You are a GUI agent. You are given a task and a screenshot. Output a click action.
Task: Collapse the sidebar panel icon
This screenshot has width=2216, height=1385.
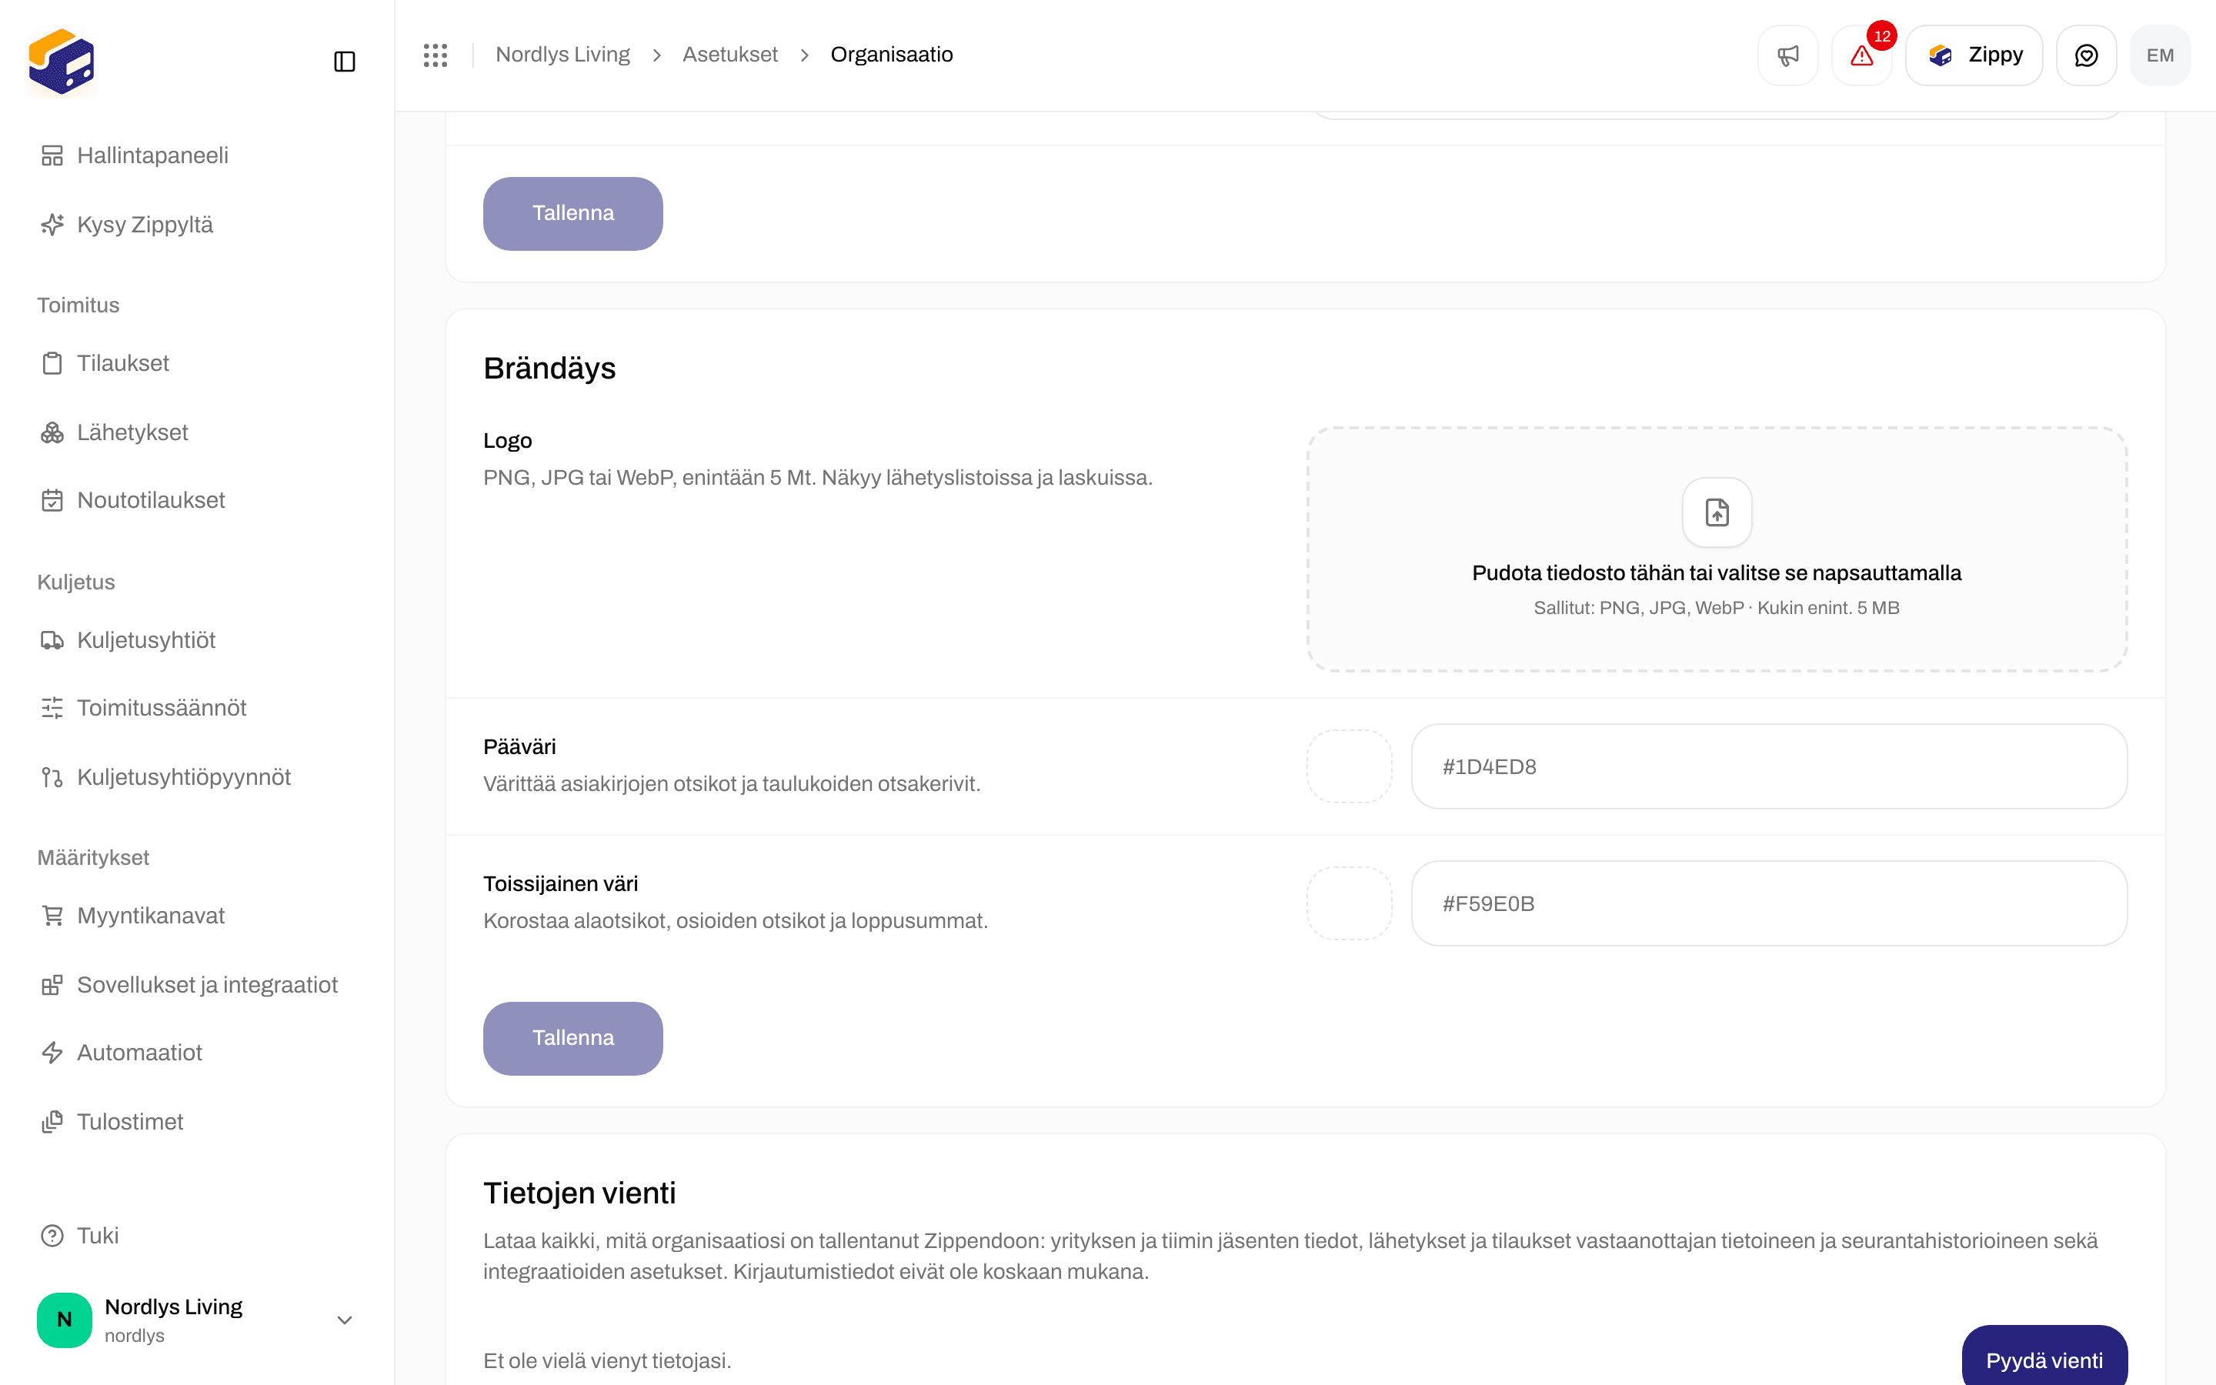(x=344, y=62)
